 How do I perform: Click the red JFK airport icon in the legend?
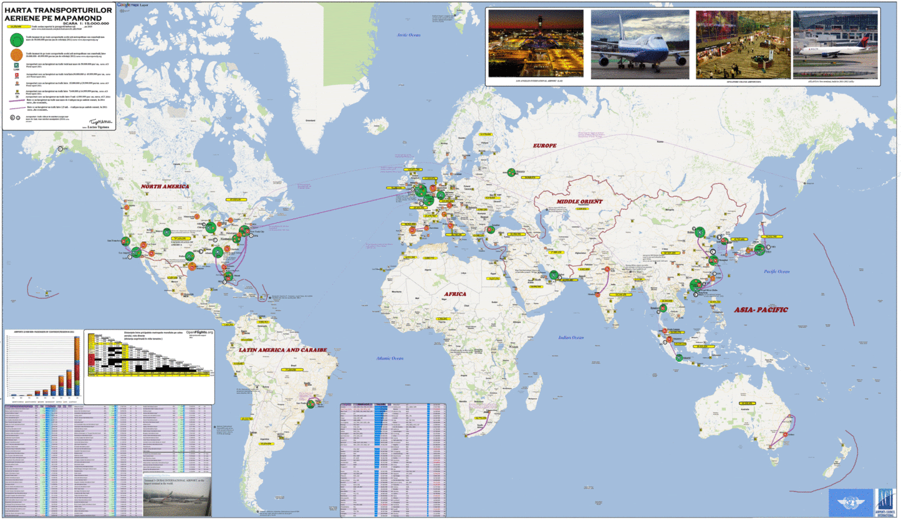tap(17, 75)
